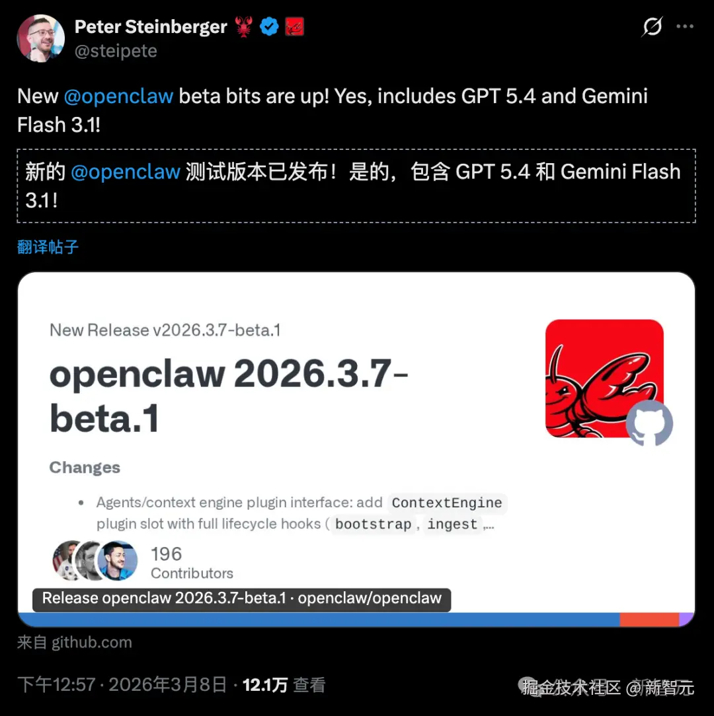The image size is (714, 716).
Task: Click the @openclaw mention in the English post
Action: (118, 96)
